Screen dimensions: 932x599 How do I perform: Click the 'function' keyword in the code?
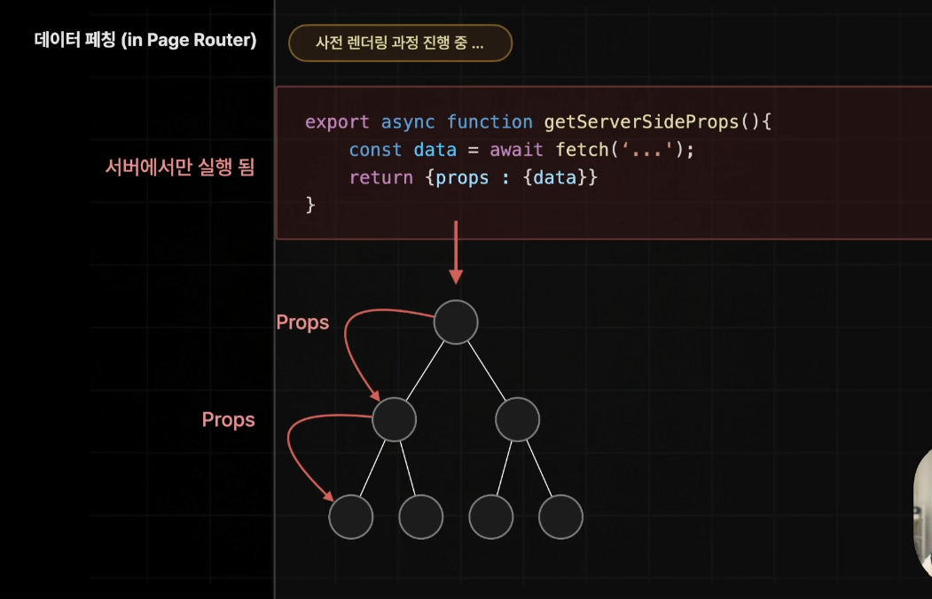489,121
